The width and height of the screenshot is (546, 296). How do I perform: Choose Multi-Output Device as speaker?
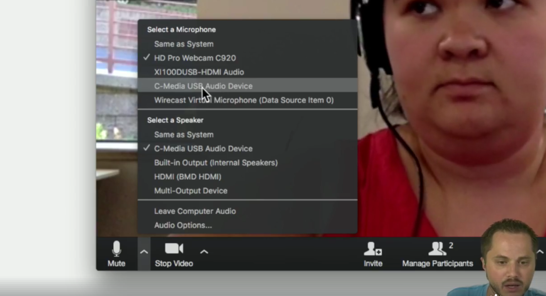coord(190,191)
